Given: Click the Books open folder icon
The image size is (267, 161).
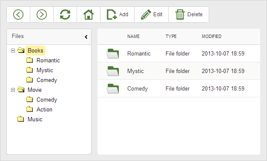Looking at the screenshot, I should 21,50.
